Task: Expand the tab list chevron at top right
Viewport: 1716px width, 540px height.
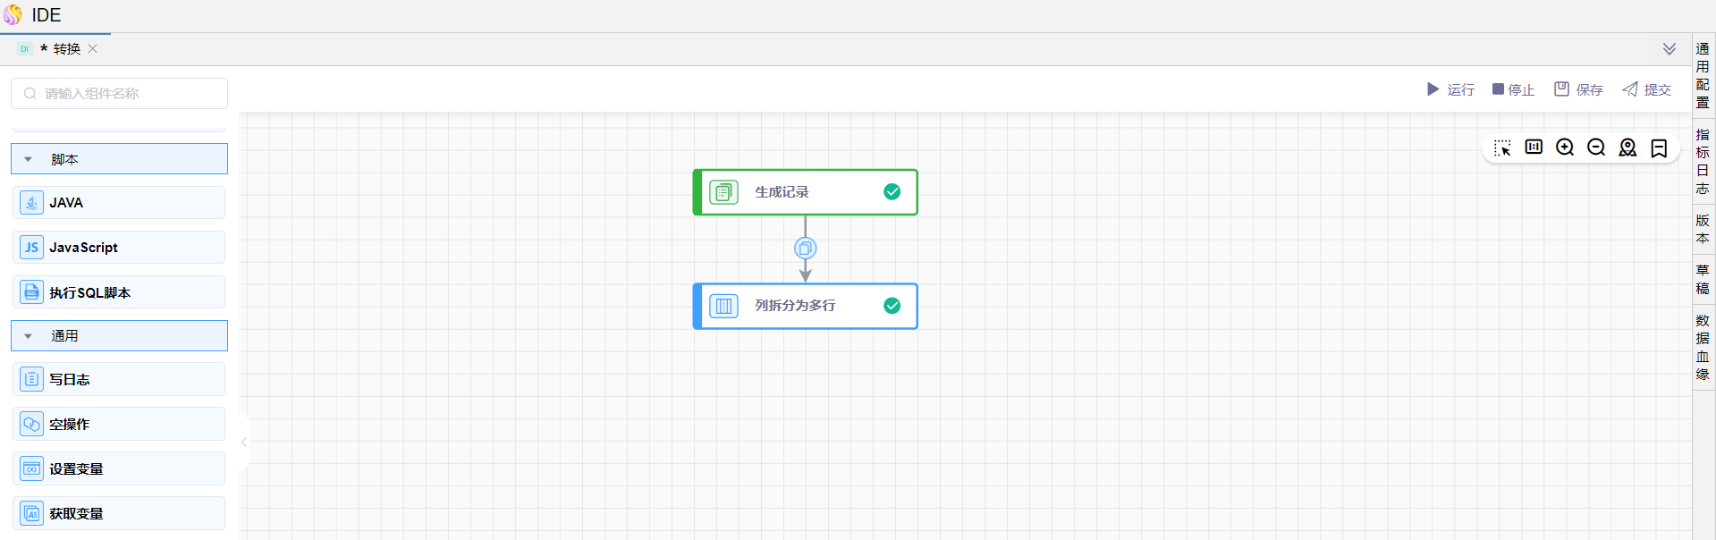Action: pyautogui.click(x=1669, y=49)
